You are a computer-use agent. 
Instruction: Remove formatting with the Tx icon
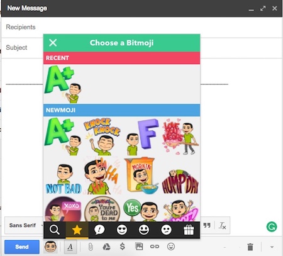pos(222,226)
